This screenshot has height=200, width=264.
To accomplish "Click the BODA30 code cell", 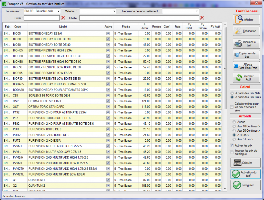I will [20, 90].
